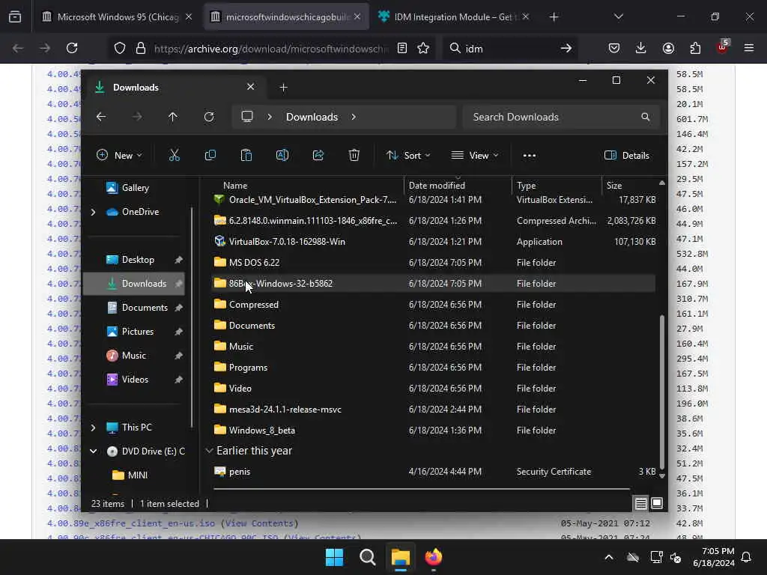Open the Firefox hamburger menu
Screen dimensions: 767x575
(749, 48)
